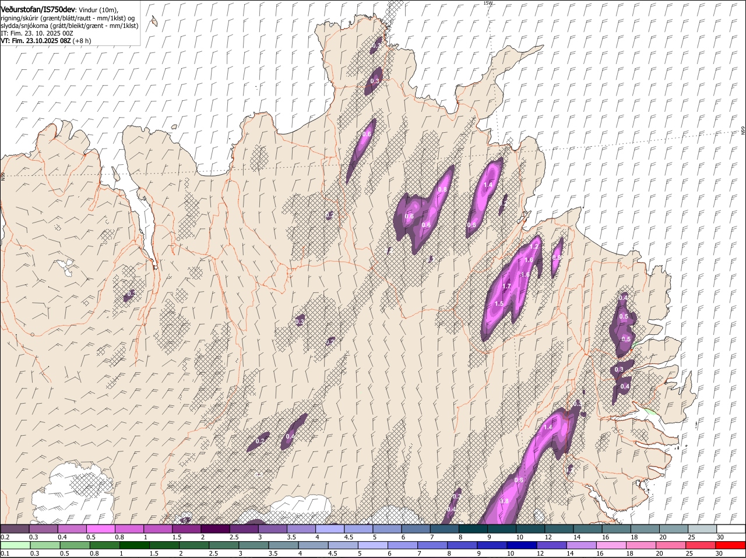Select the 25 pale grey swatch in upper row
Screen dimensions: 746x558
(x=702, y=529)
